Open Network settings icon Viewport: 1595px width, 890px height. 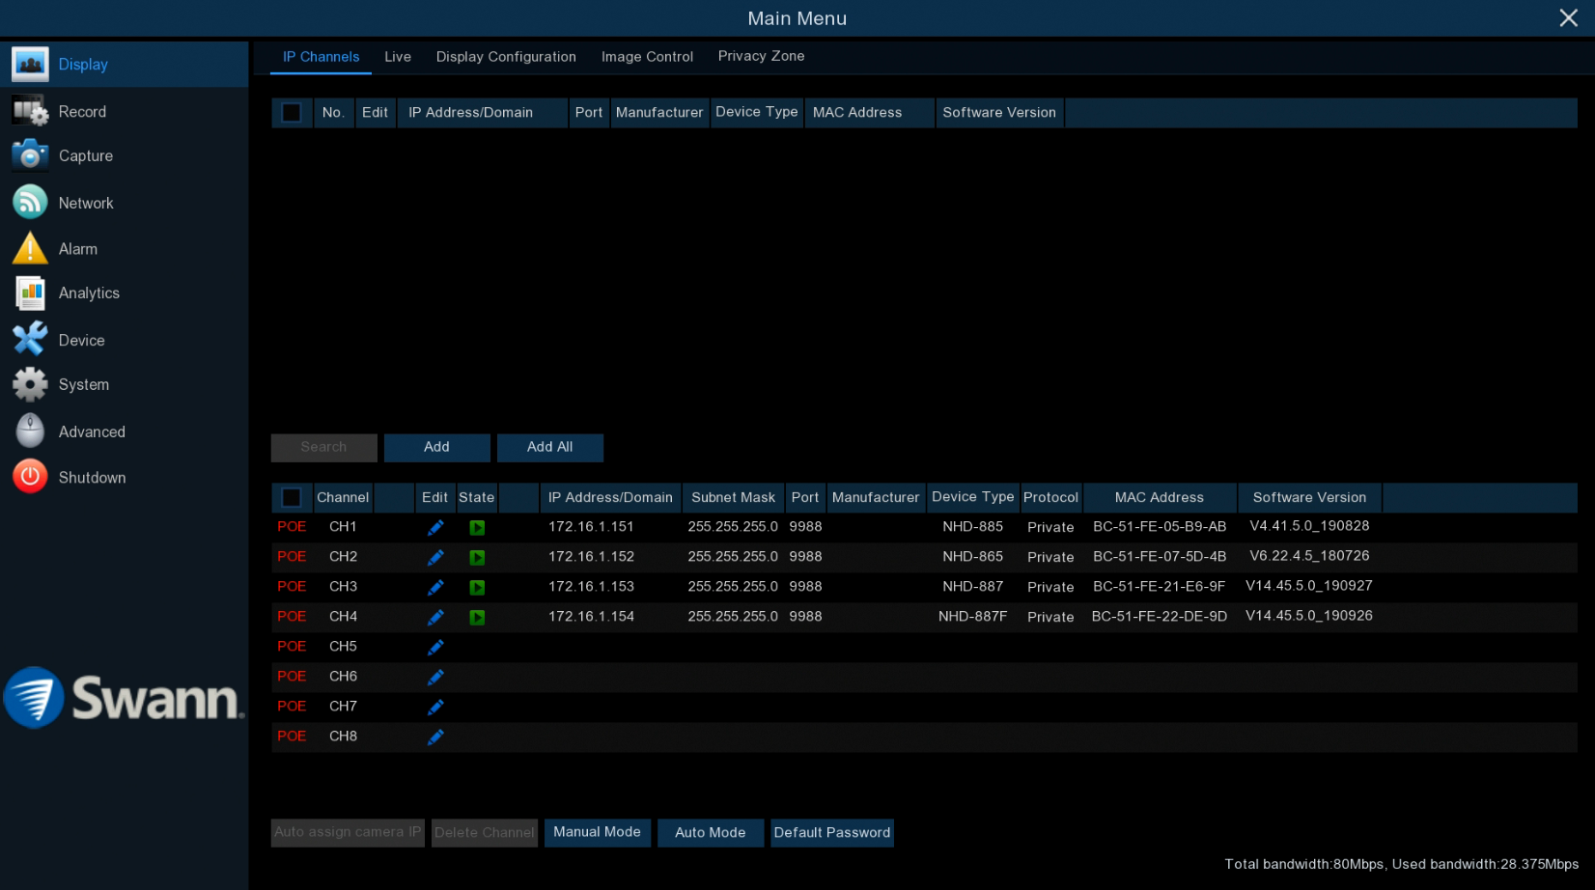point(30,203)
